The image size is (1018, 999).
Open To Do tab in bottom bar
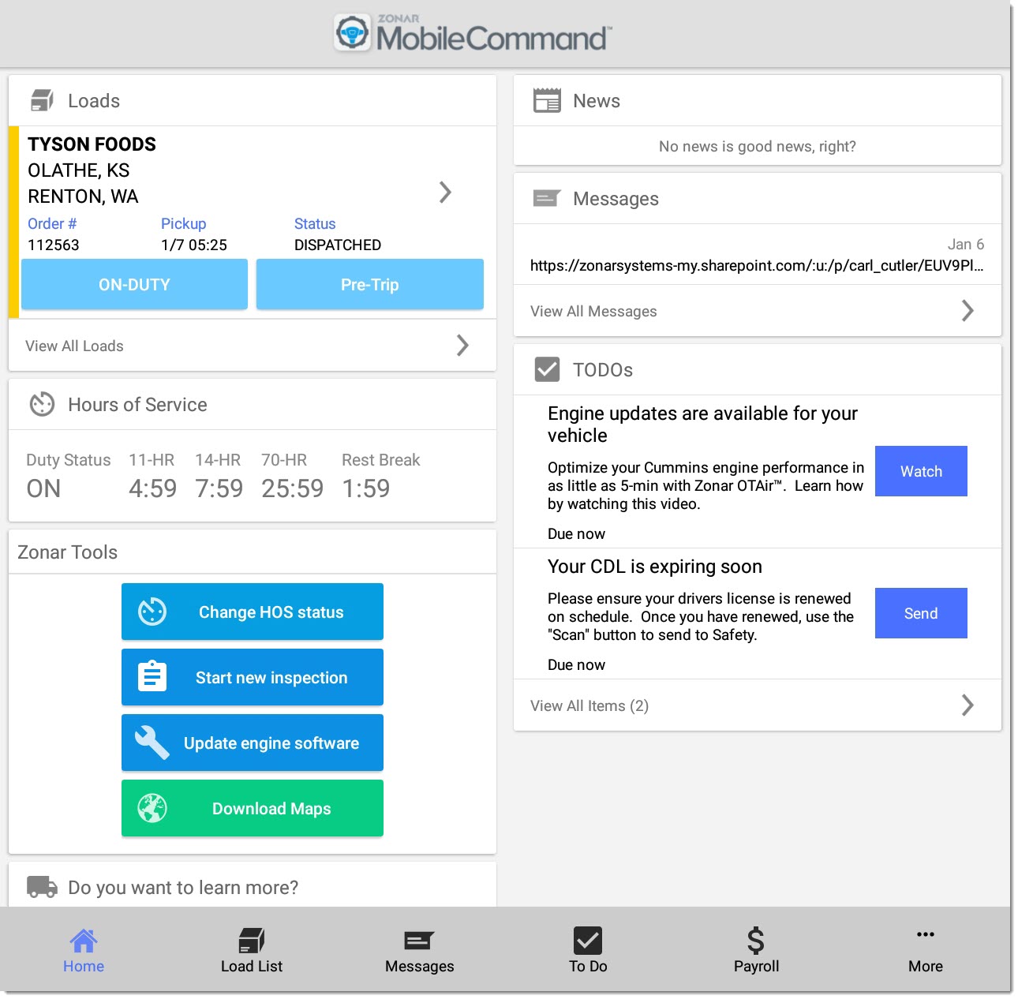(588, 951)
